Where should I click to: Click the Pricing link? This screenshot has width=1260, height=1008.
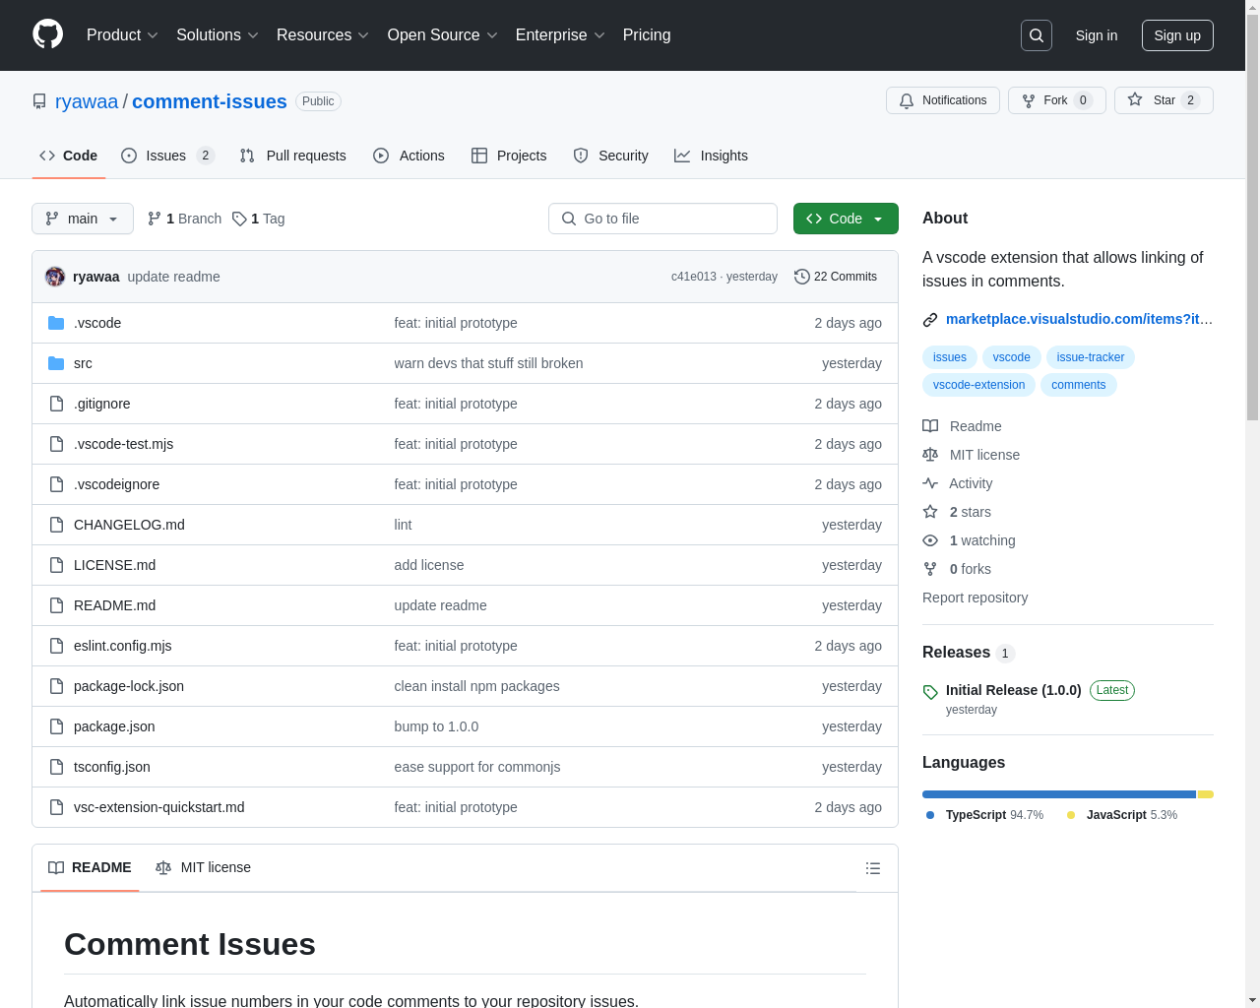[647, 35]
